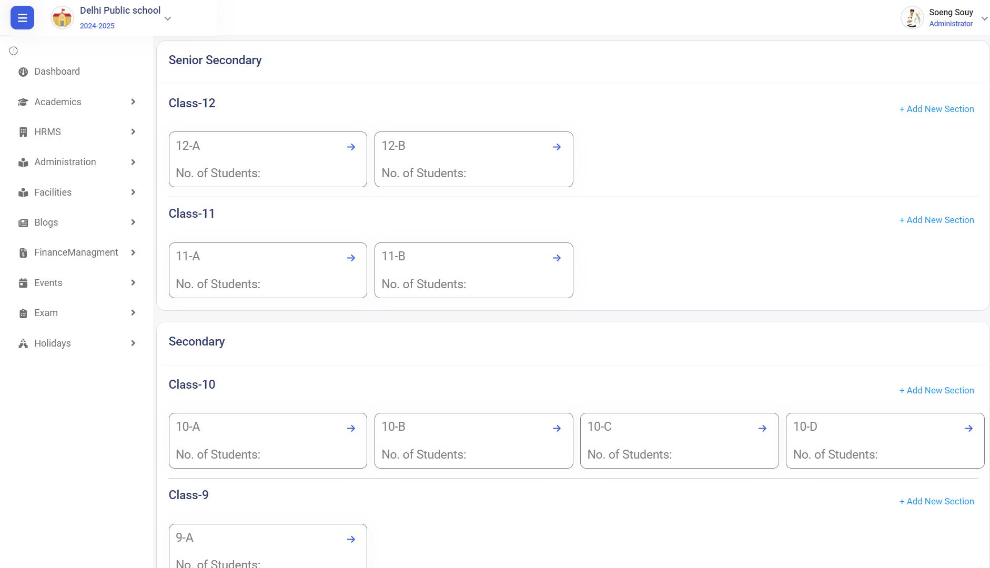Open the 10-B section card

pyautogui.click(x=473, y=441)
